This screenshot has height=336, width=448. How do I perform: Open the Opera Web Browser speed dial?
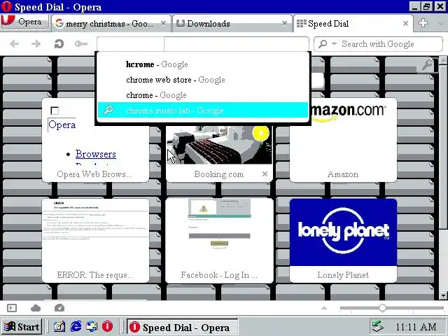coord(95,140)
